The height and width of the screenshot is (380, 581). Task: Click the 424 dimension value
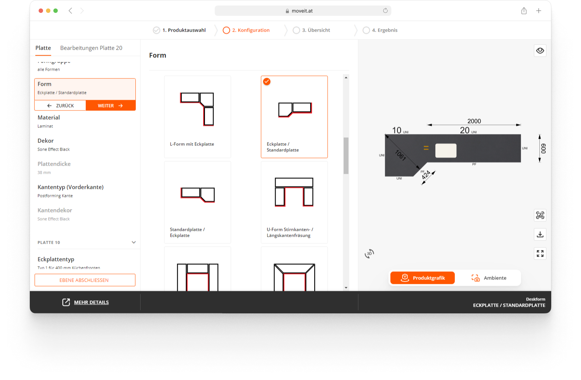tap(426, 175)
